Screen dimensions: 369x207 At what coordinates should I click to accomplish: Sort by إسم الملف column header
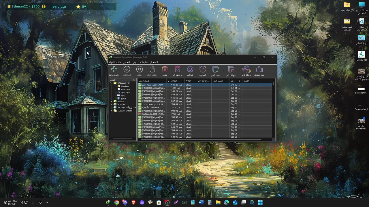152,81
